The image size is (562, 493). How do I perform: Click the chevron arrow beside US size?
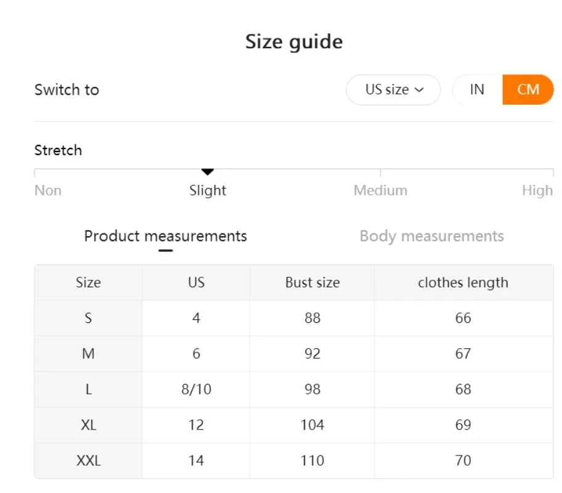click(x=420, y=90)
